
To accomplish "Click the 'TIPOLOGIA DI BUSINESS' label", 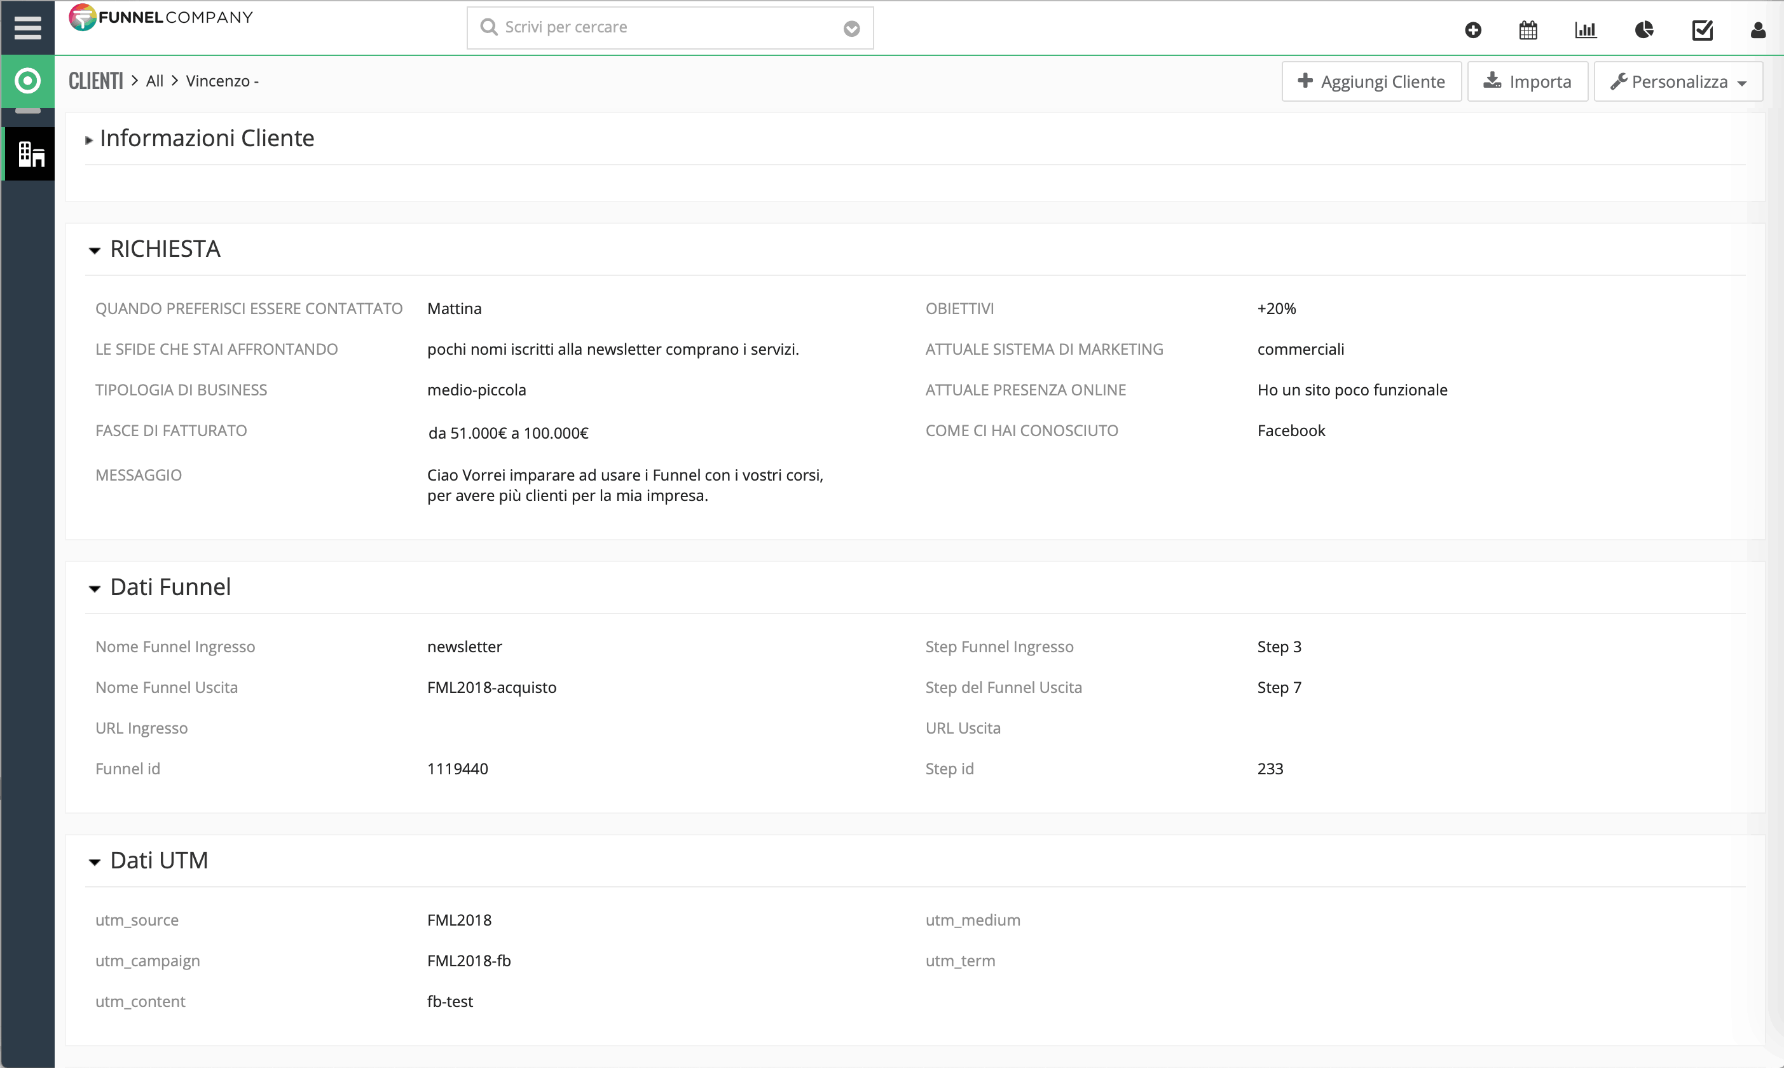I will [181, 390].
